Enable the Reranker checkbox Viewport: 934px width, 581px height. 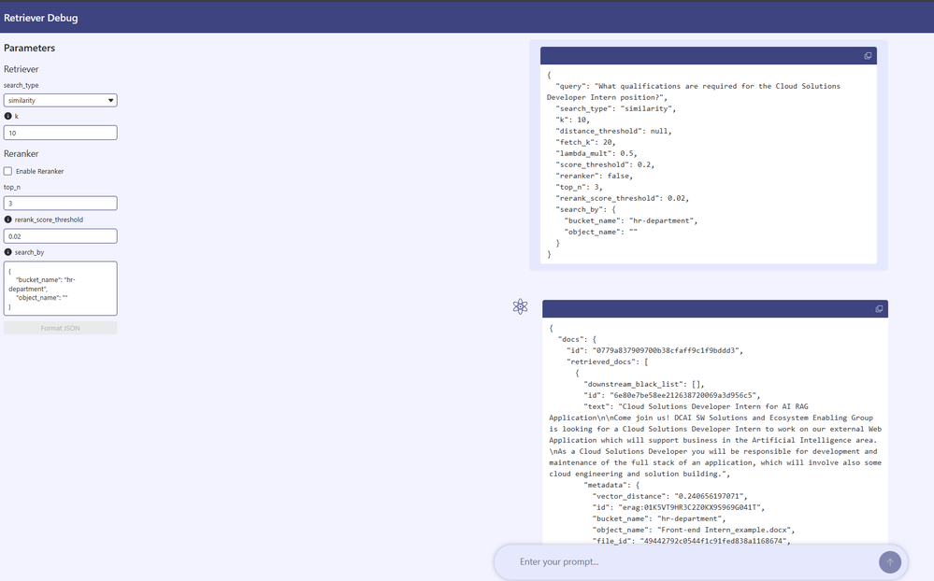pos(8,171)
